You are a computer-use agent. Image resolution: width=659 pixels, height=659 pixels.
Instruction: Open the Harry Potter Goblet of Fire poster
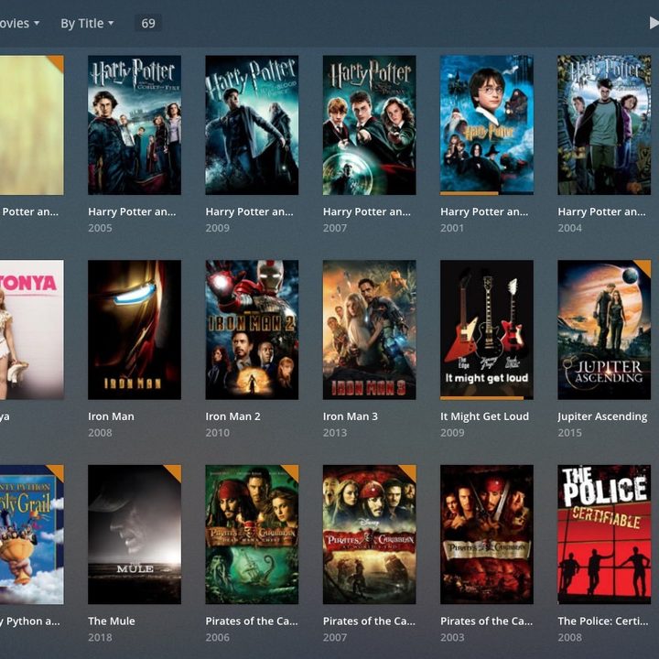pyautogui.click(x=135, y=124)
